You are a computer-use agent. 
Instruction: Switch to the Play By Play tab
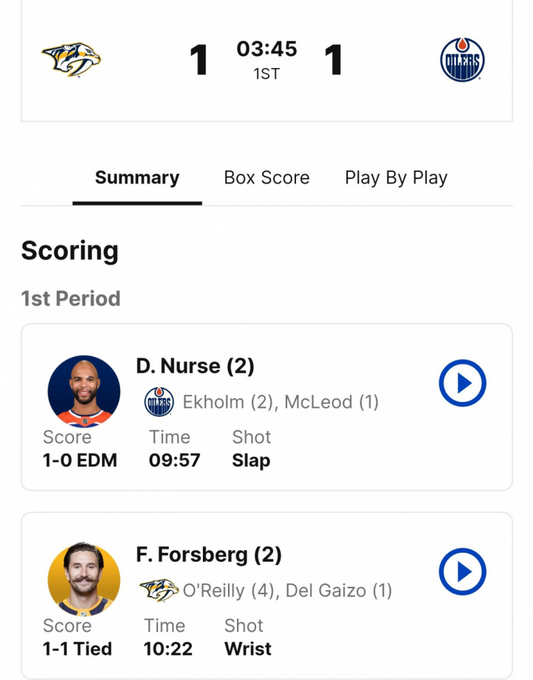pos(396,177)
